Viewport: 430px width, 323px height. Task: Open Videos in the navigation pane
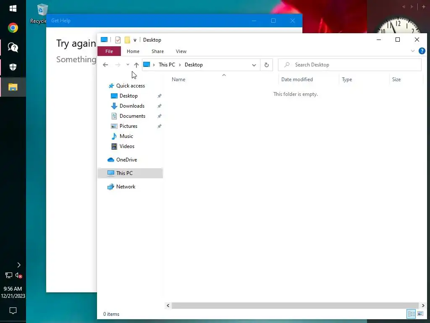point(127,146)
